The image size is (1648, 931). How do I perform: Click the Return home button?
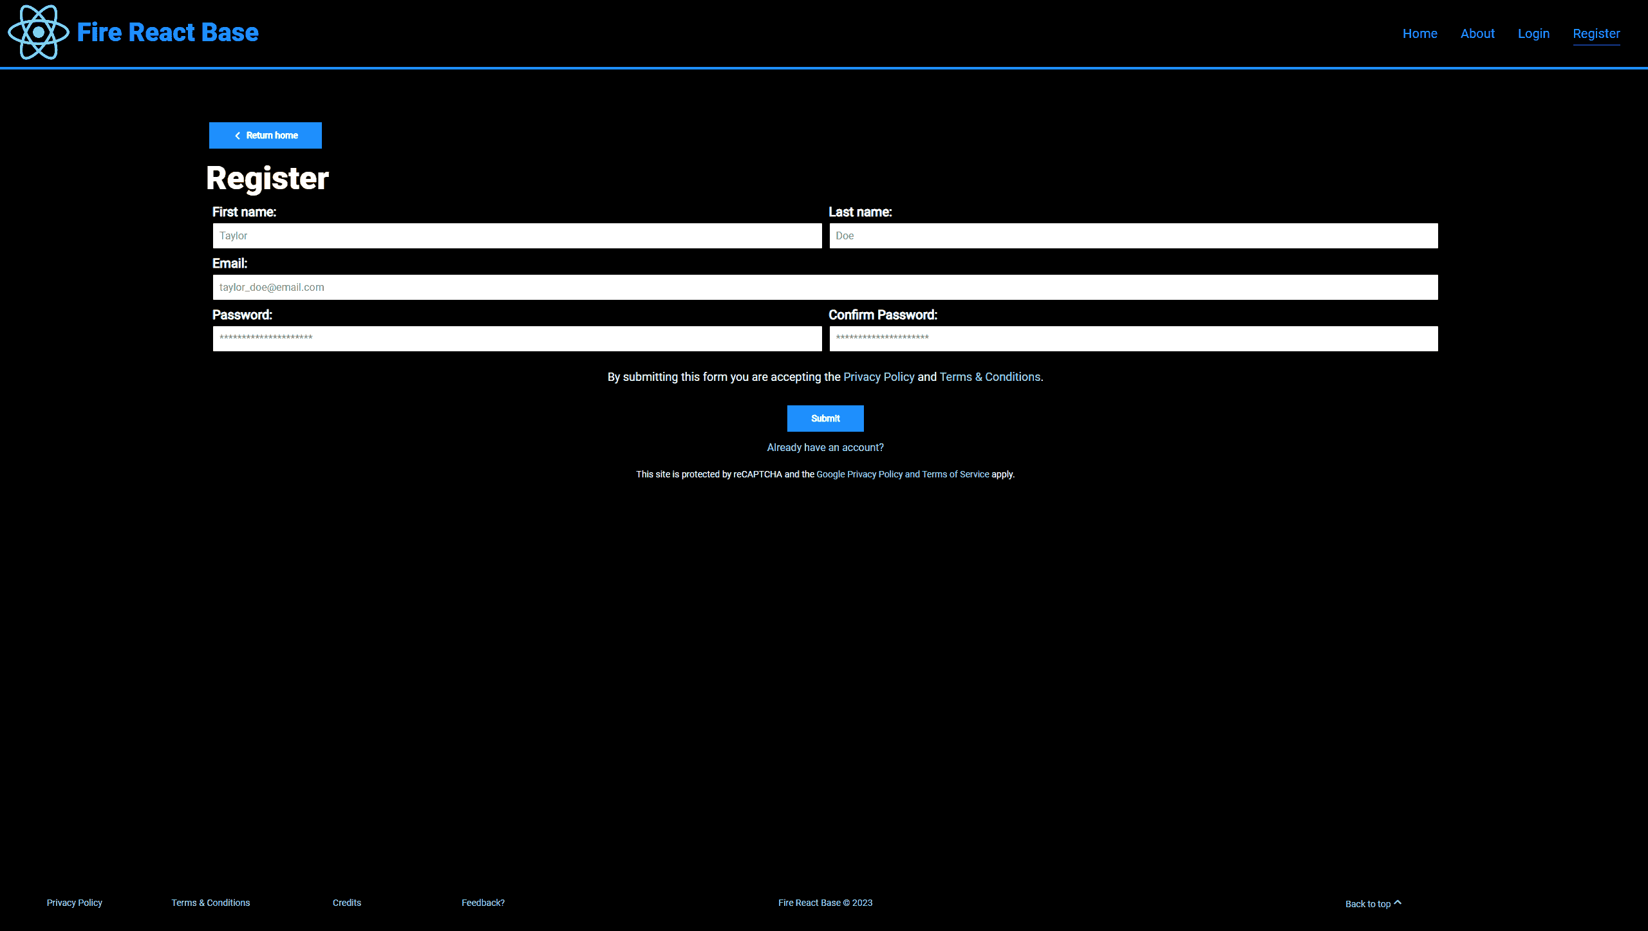(265, 134)
